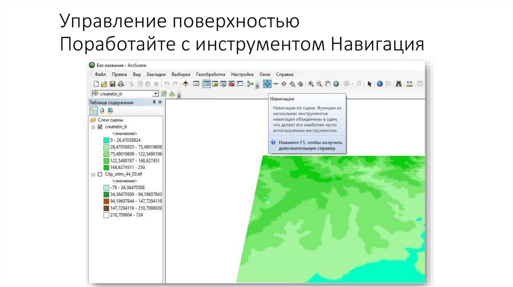Viewport: 513px width, 287px height.
Task: Open the Scene Properties picture icon
Action: click(196, 84)
